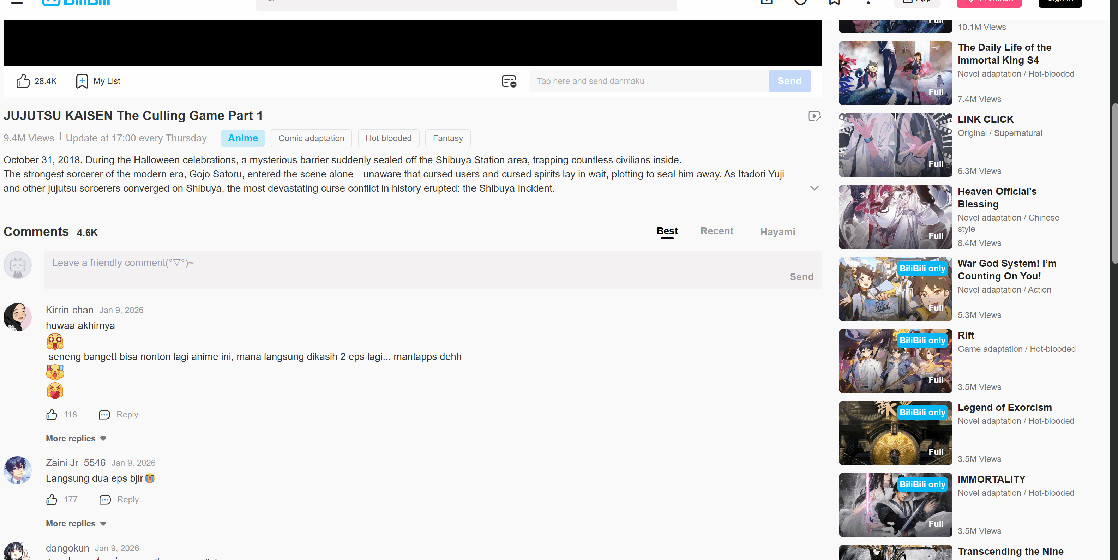The height and width of the screenshot is (560, 1118).
Task: Click the reply bubble icon on Kirrin-chan's comment
Action: pos(104,415)
